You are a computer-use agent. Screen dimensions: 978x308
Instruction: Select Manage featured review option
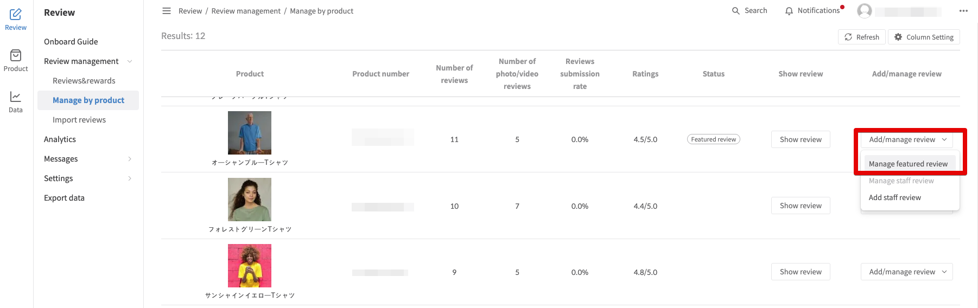pyautogui.click(x=908, y=164)
